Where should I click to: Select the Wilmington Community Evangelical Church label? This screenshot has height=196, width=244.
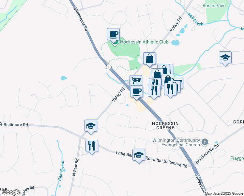[x=176, y=142]
